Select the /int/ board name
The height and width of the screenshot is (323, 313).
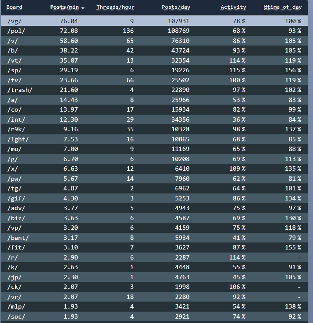coord(16,119)
